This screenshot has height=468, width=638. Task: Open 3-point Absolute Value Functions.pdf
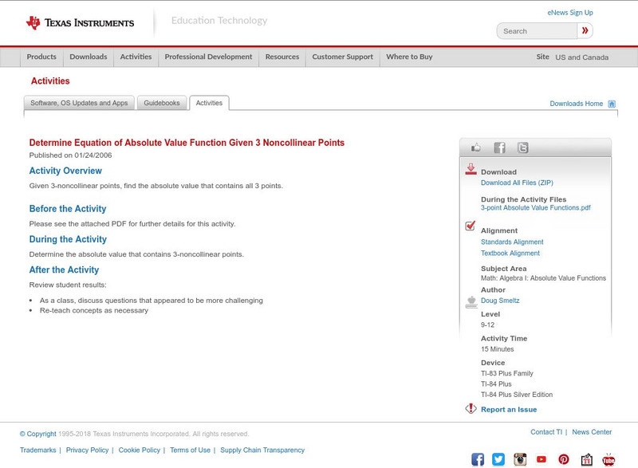tap(535, 207)
